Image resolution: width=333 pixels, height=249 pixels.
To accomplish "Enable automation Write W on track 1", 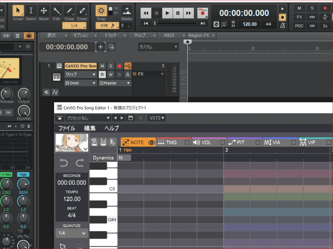I will [111, 74].
